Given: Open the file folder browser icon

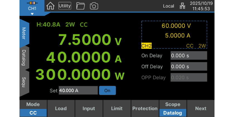Looking at the screenshot, I should pyautogui.click(x=81, y=6).
